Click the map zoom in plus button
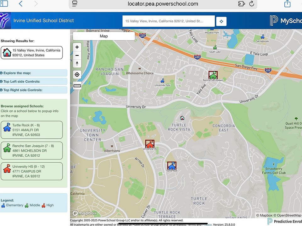Image resolution: width=302 pixels, height=226 pixels. pos(77,47)
